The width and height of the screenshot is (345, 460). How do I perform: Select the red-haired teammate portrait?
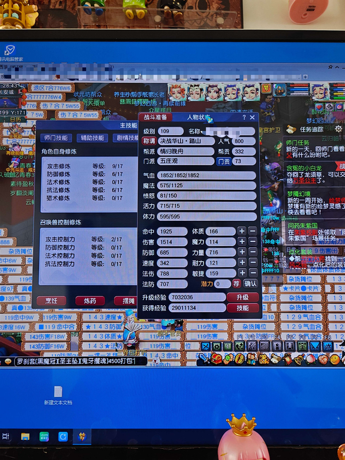point(177,92)
